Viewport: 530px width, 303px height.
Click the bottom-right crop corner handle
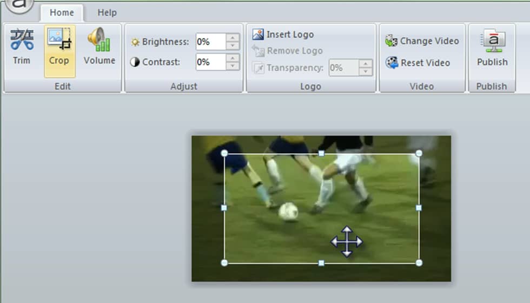(x=419, y=263)
